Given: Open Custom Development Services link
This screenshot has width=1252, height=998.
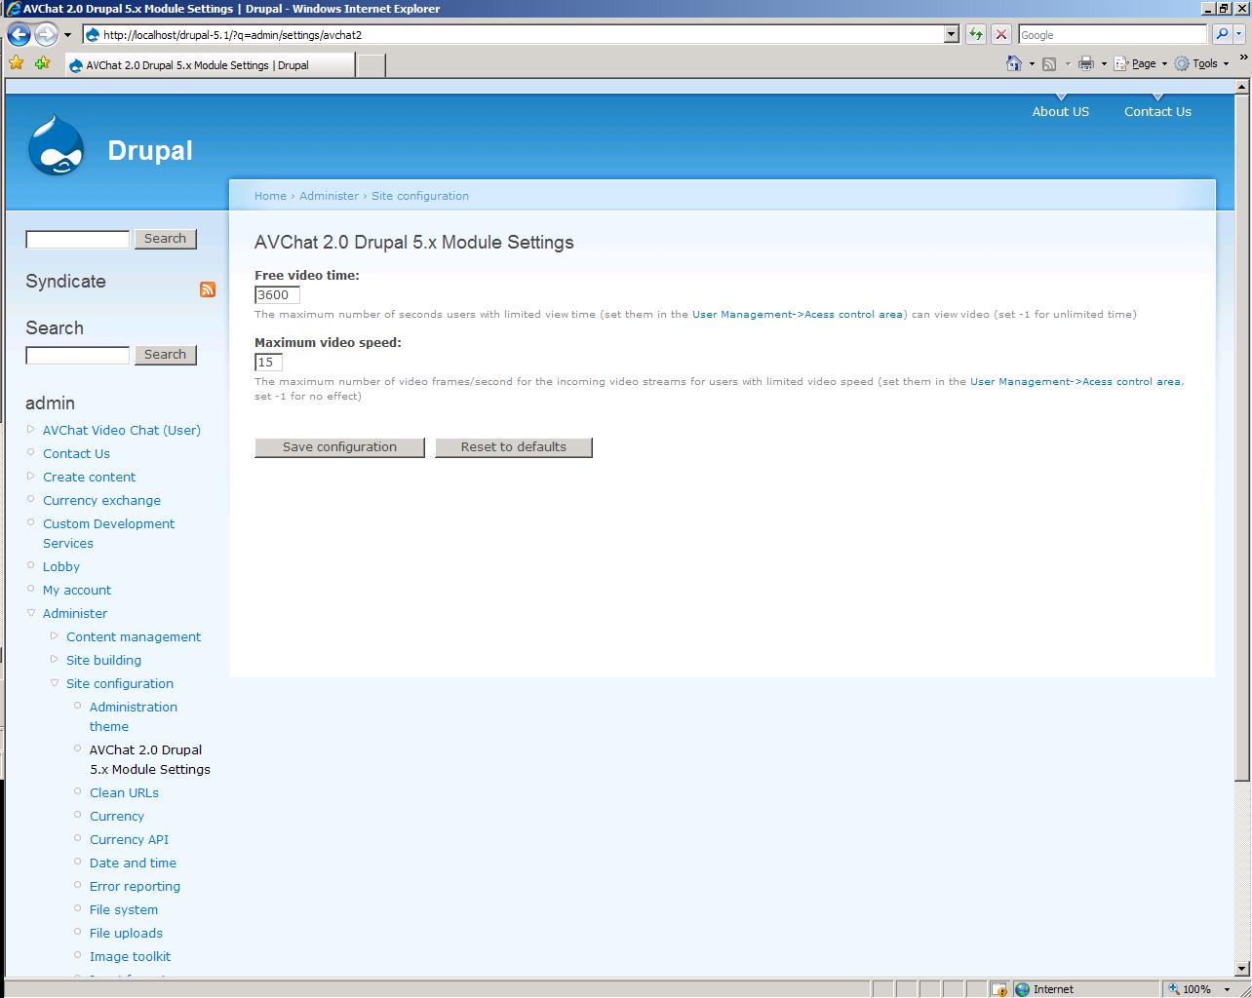Looking at the screenshot, I should (x=108, y=533).
